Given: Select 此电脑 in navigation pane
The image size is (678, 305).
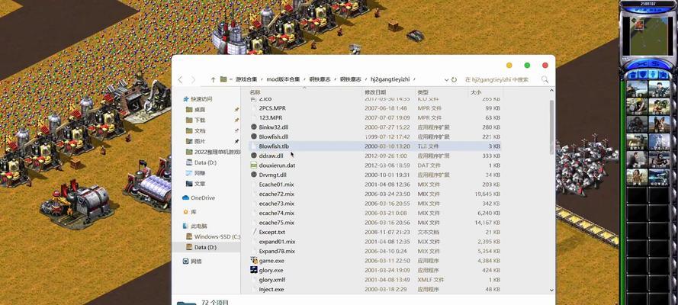Looking at the screenshot, I should coord(198,226).
